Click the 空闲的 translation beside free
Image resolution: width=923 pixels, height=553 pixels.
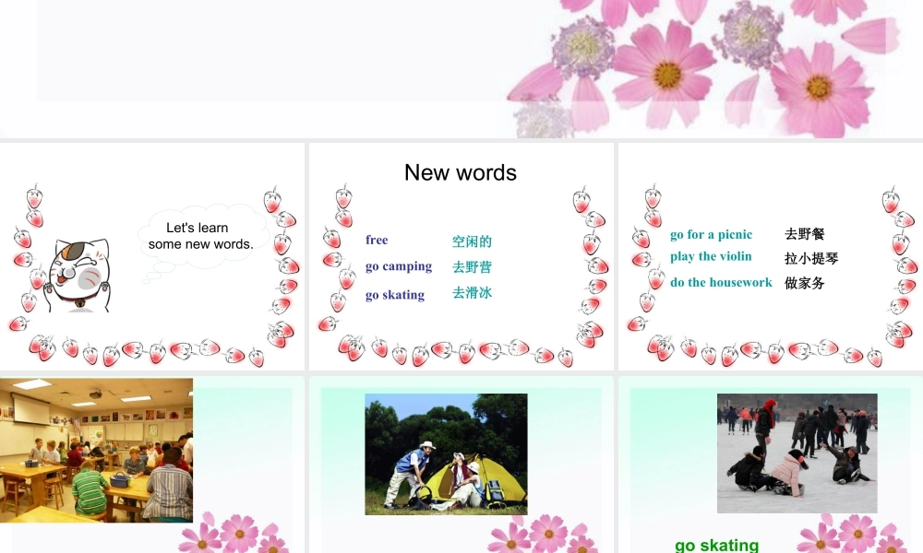(x=472, y=241)
